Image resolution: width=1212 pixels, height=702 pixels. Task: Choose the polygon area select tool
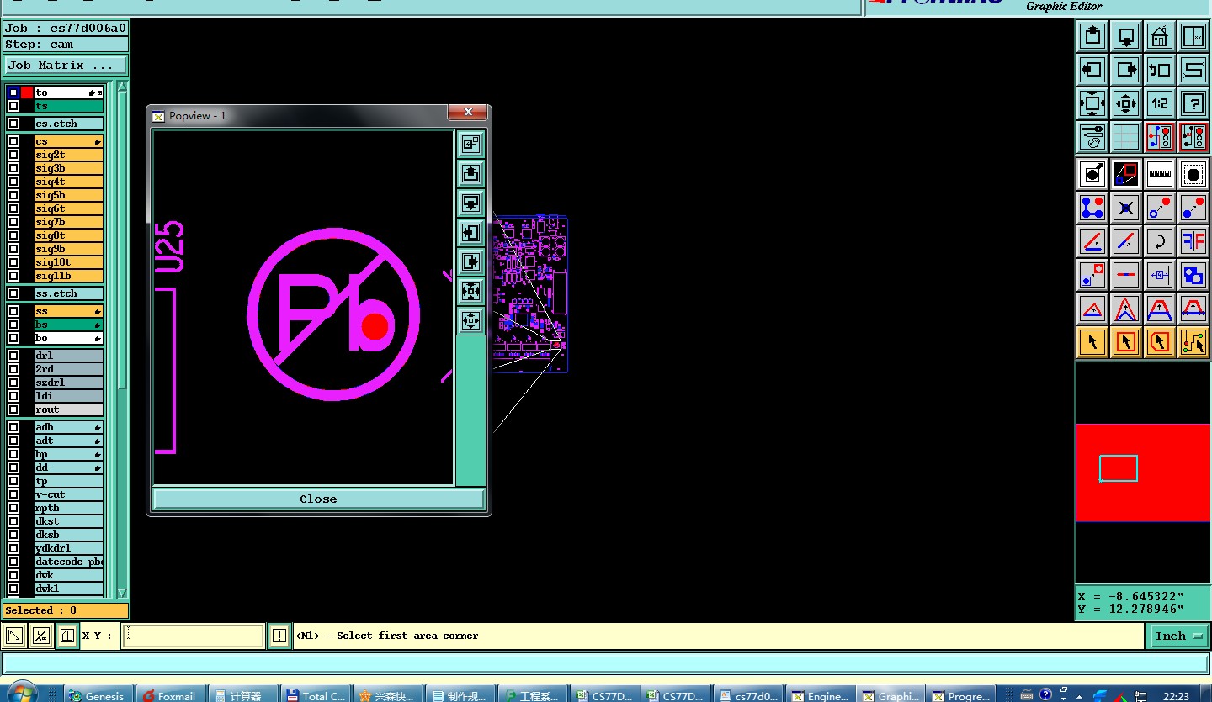pyautogui.click(x=1160, y=342)
